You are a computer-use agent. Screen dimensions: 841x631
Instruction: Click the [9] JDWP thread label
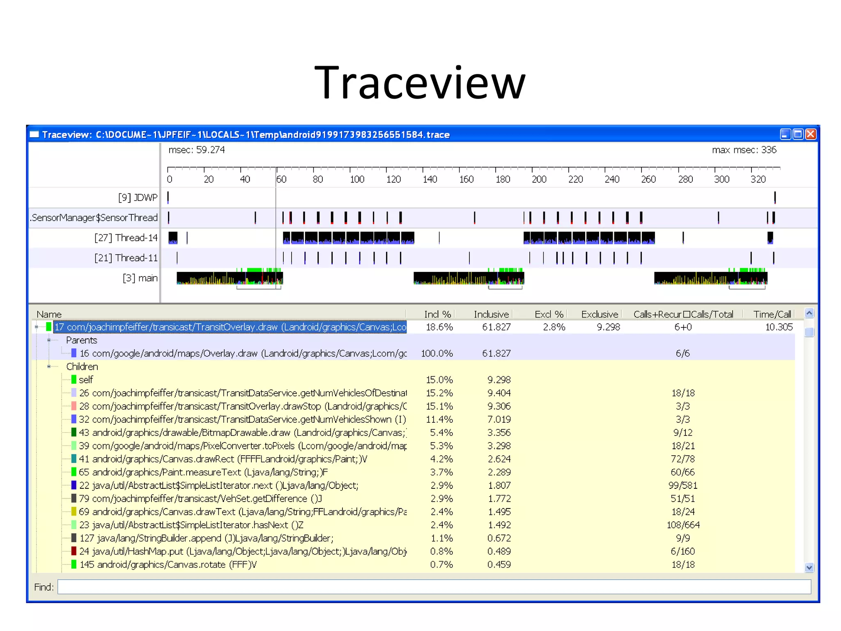point(138,198)
